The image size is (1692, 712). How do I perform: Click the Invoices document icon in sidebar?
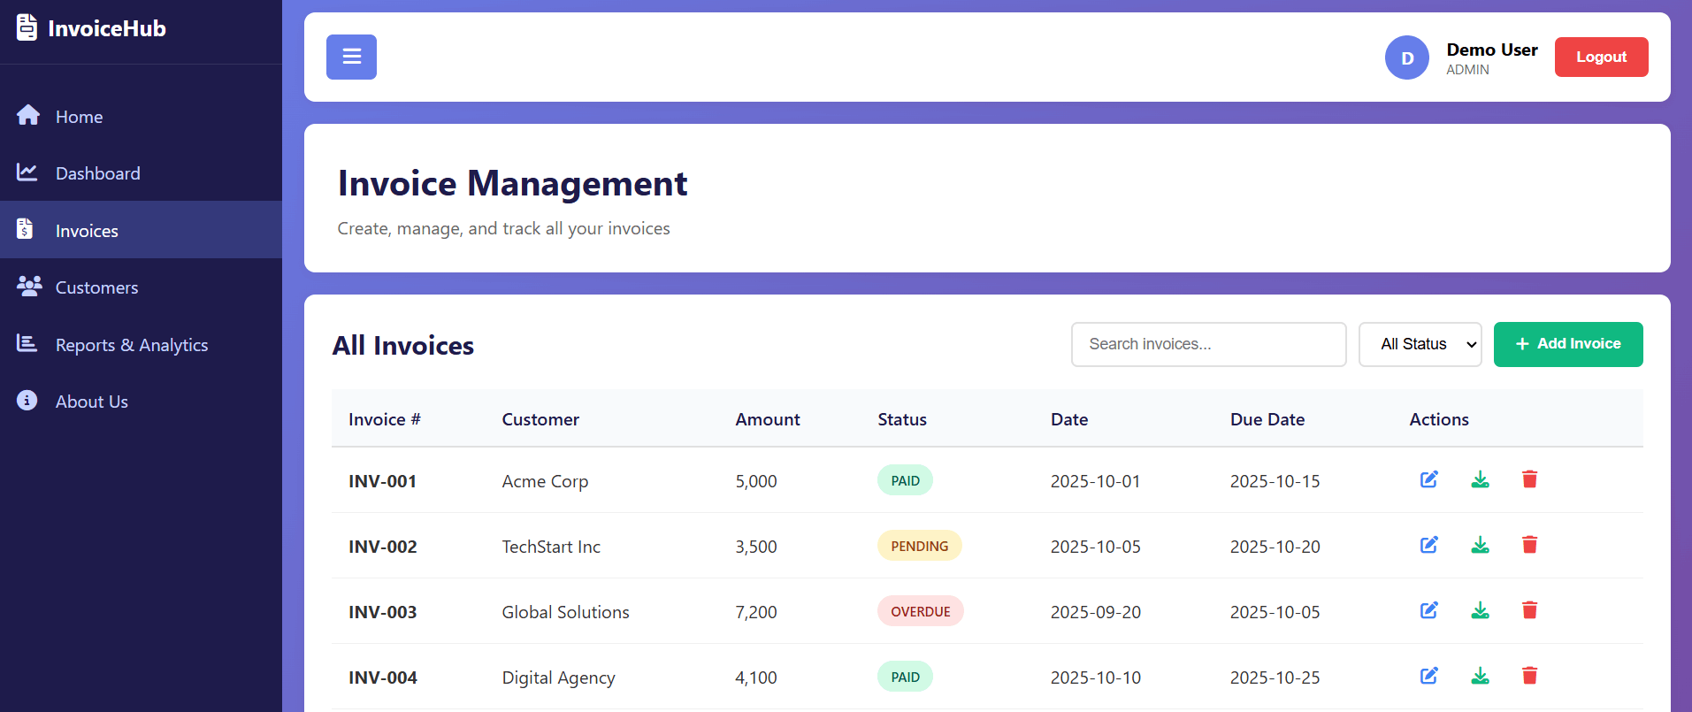(x=25, y=229)
